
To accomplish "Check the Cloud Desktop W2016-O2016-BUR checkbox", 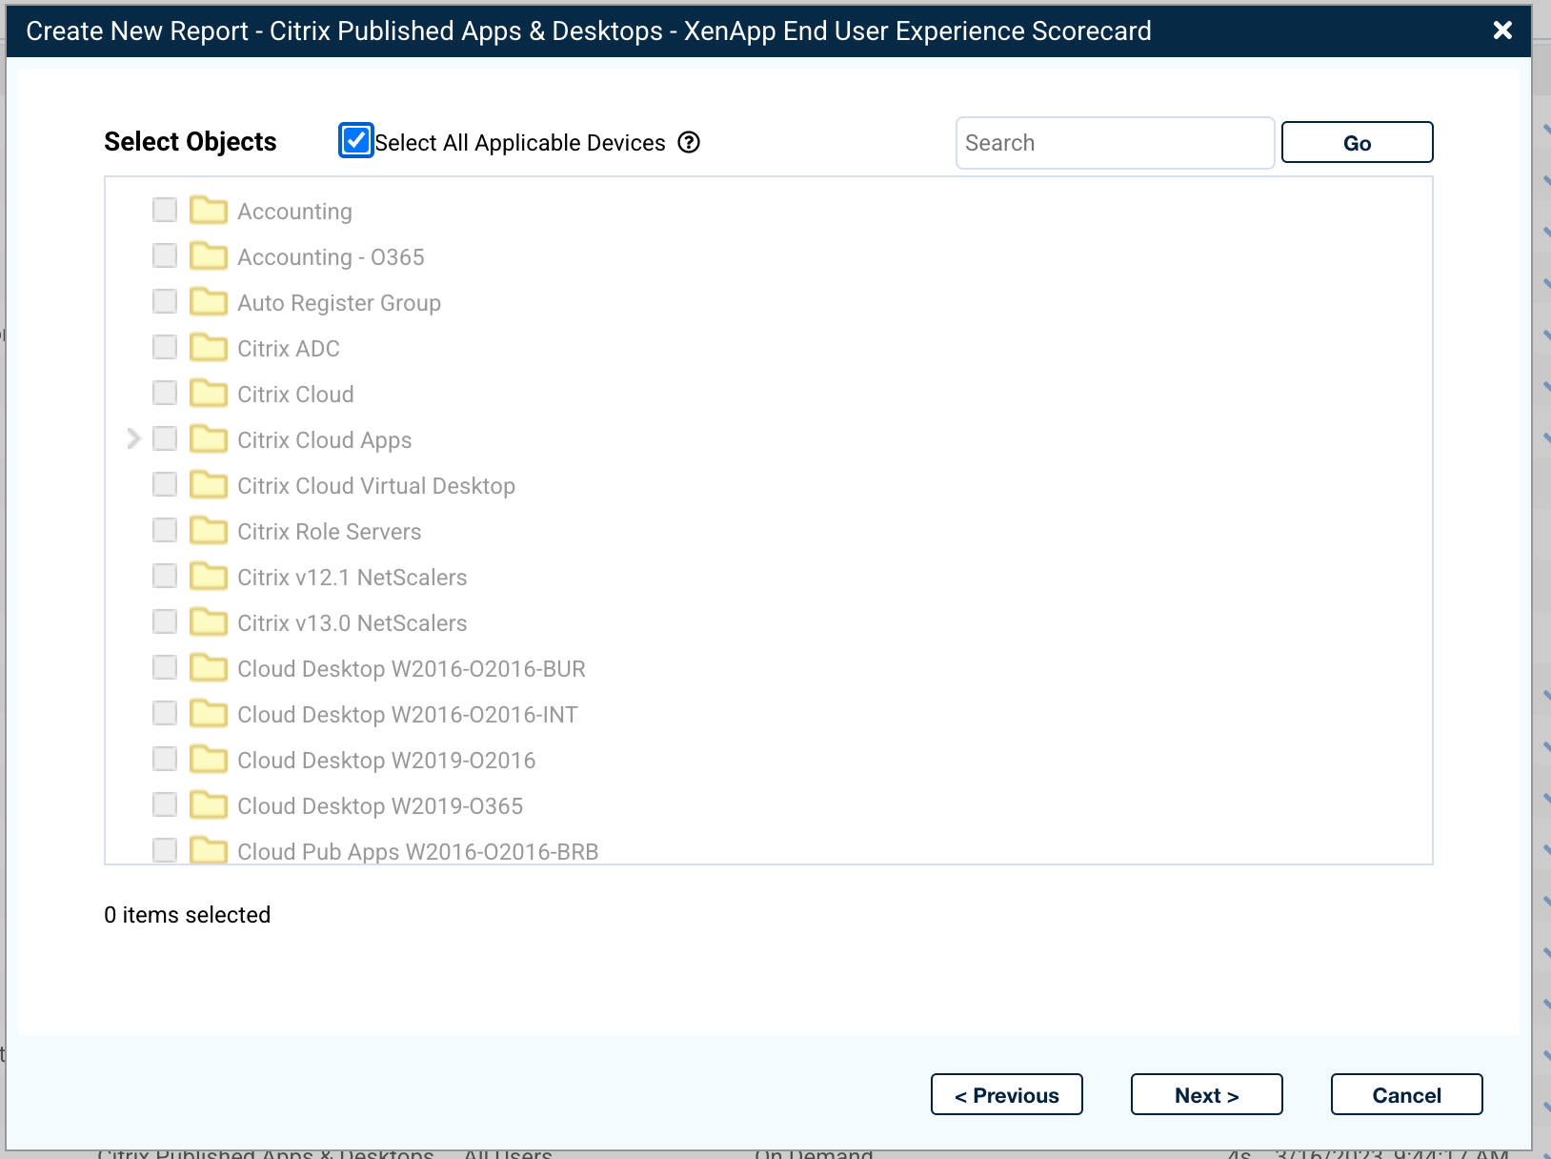I will click(x=165, y=667).
